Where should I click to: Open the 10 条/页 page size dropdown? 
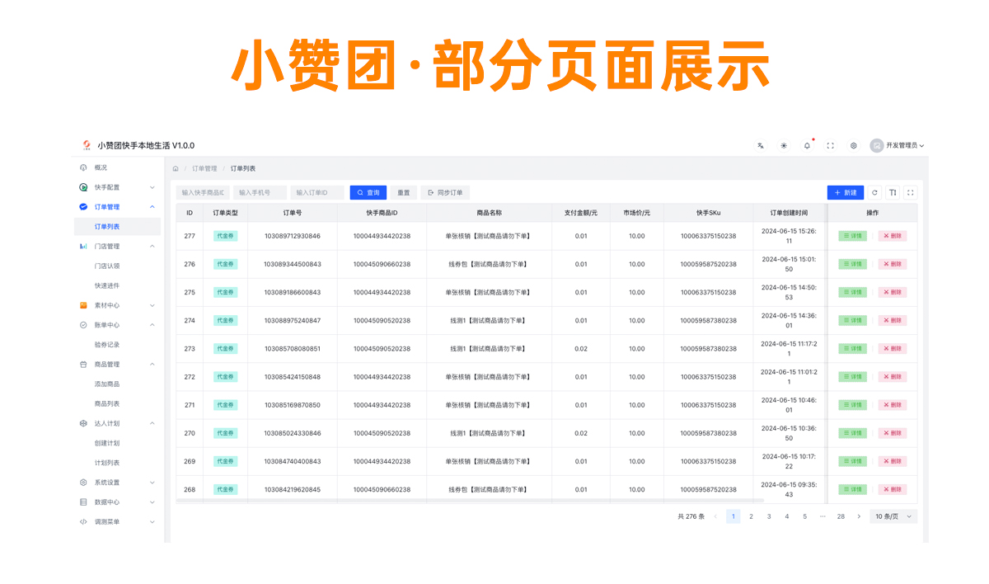893,516
